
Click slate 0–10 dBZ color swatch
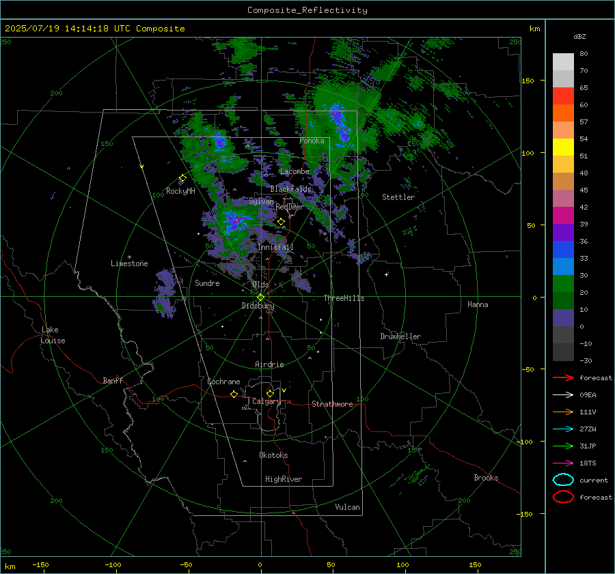tap(563, 318)
